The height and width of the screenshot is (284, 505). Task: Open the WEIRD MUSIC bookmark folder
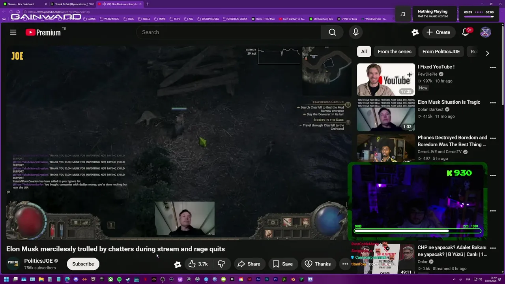(110, 19)
